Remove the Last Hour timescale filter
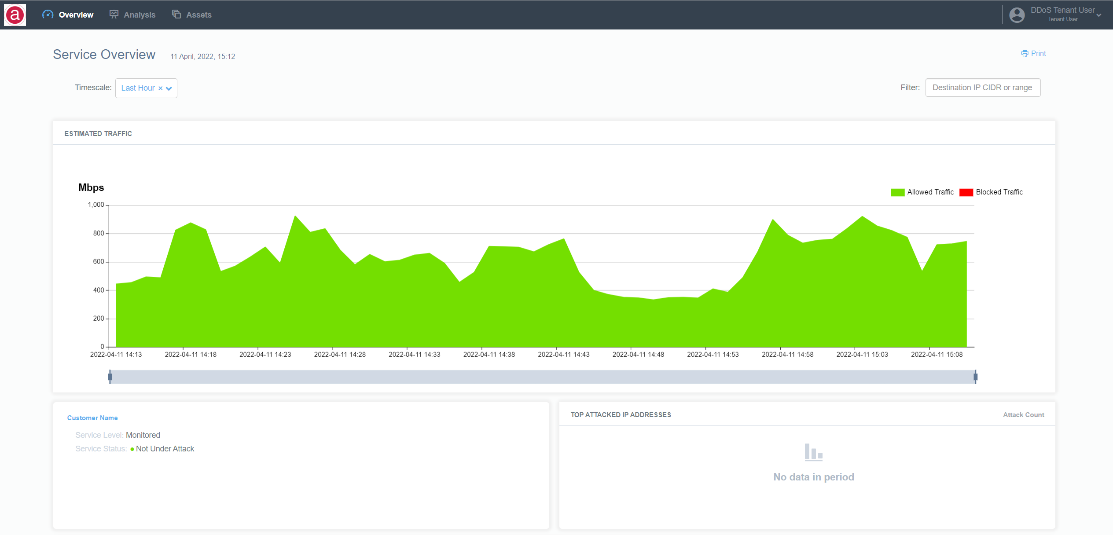 click(x=160, y=88)
